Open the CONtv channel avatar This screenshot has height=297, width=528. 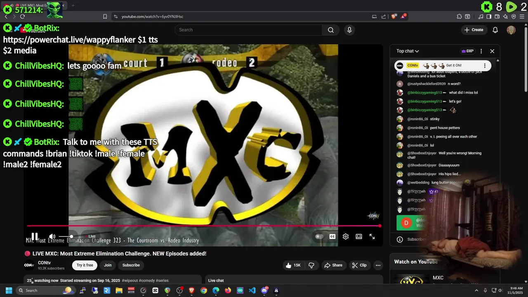pyautogui.click(x=29, y=265)
